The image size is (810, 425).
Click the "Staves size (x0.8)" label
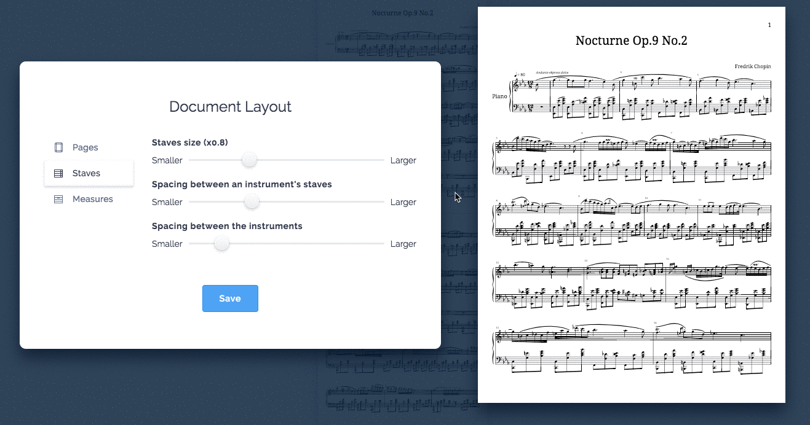click(x=190, y=142)
